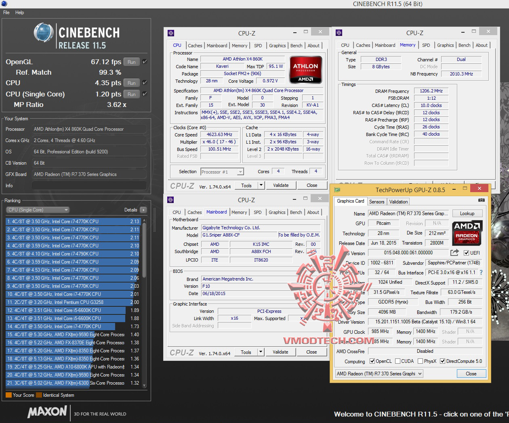This screenshot has width=509, height=423.
Task: Click the empty Info input field
Action: pos(89,186)
